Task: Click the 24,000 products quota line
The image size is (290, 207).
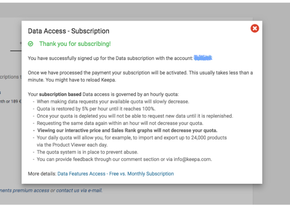Action: tap(132, 141)
